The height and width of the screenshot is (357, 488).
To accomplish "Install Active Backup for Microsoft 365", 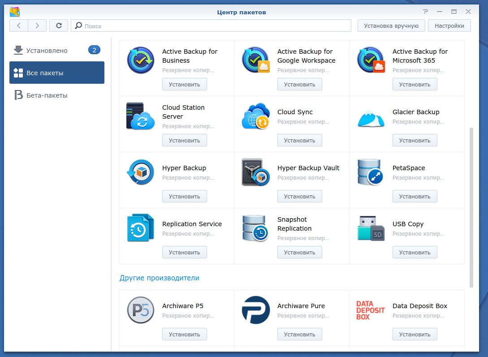I will [415, 84].
